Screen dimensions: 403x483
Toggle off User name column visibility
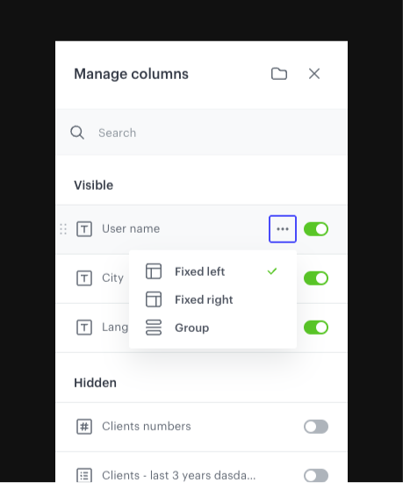(x=316, y=229)
